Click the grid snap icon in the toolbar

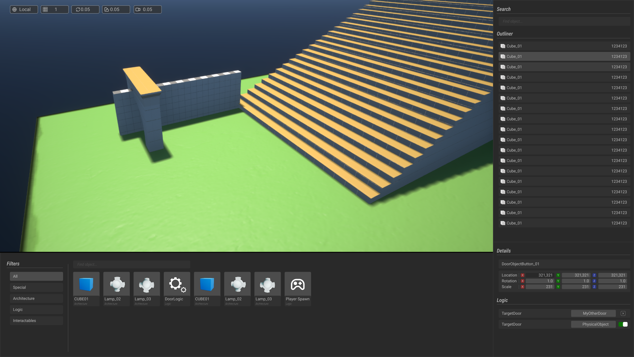click(46, 10)
